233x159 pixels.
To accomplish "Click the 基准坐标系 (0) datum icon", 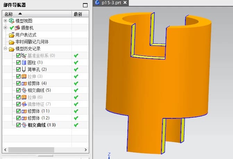I will click(24, 56).
